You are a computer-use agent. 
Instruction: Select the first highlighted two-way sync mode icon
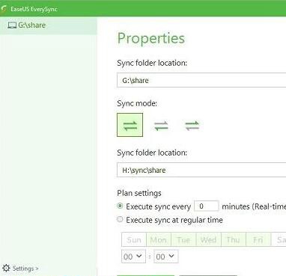130,125
